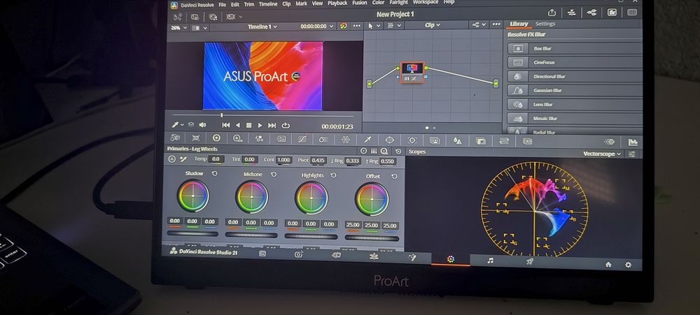Play the clip in the viewer

[260, 126]
